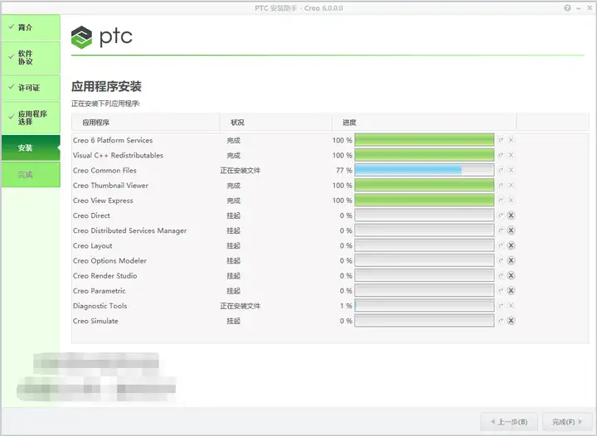This screenshot has width=597, height=436.
Task: Click the 进度 column header
Action: (x=424, y=123)
